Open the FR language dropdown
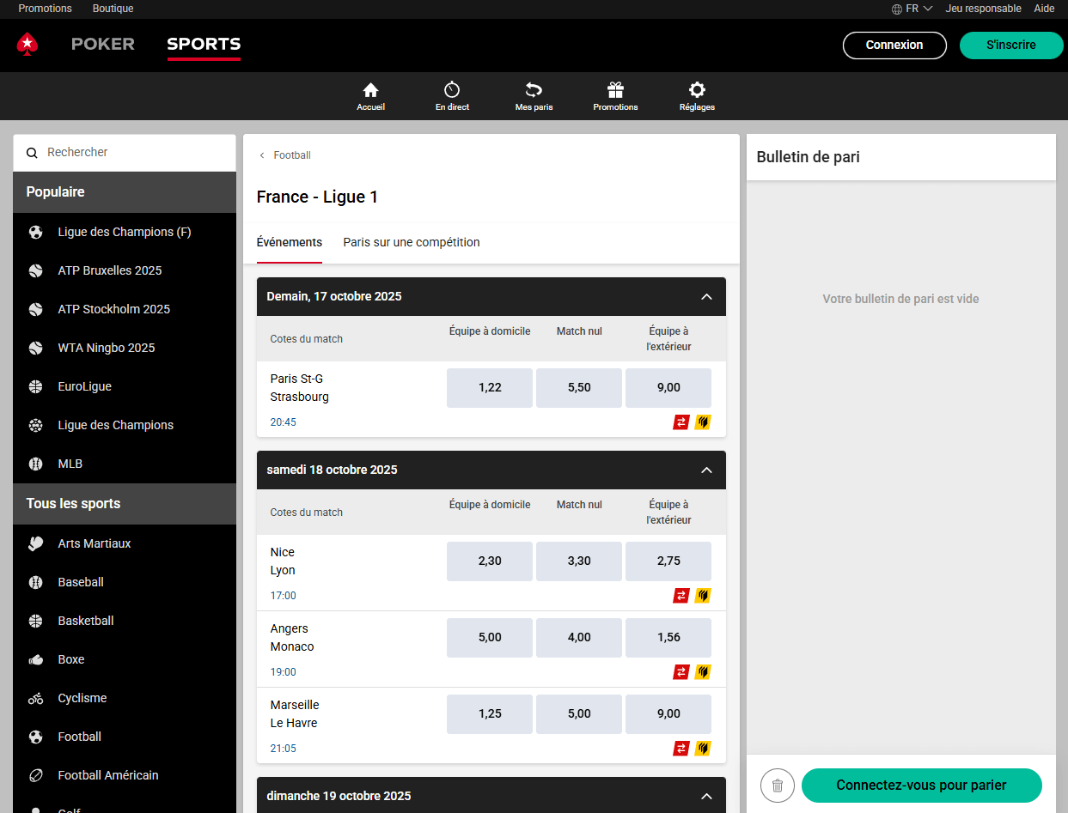This screenshot has height=813, width=1068. tap(912, 9)
